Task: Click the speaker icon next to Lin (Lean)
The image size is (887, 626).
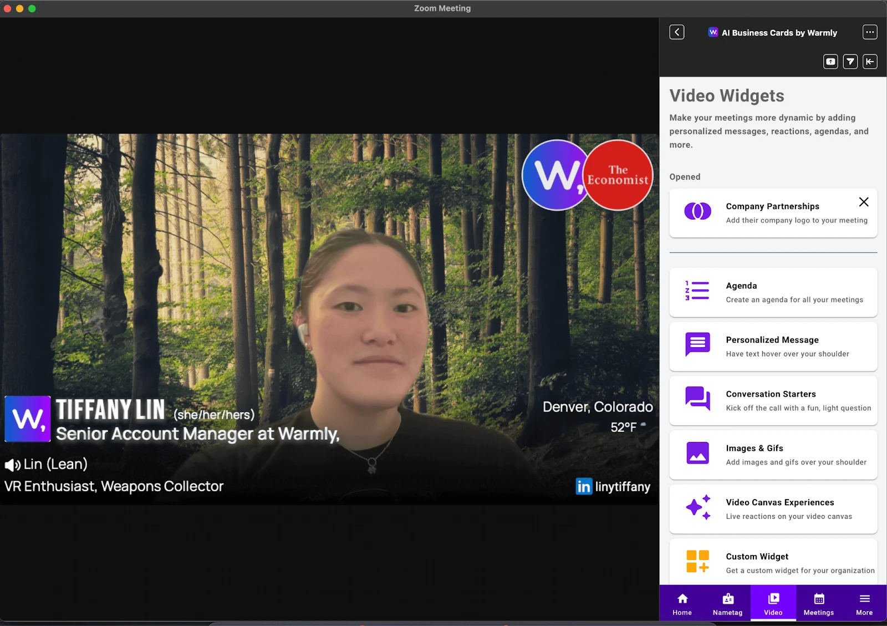Action: tap(13, 465)
